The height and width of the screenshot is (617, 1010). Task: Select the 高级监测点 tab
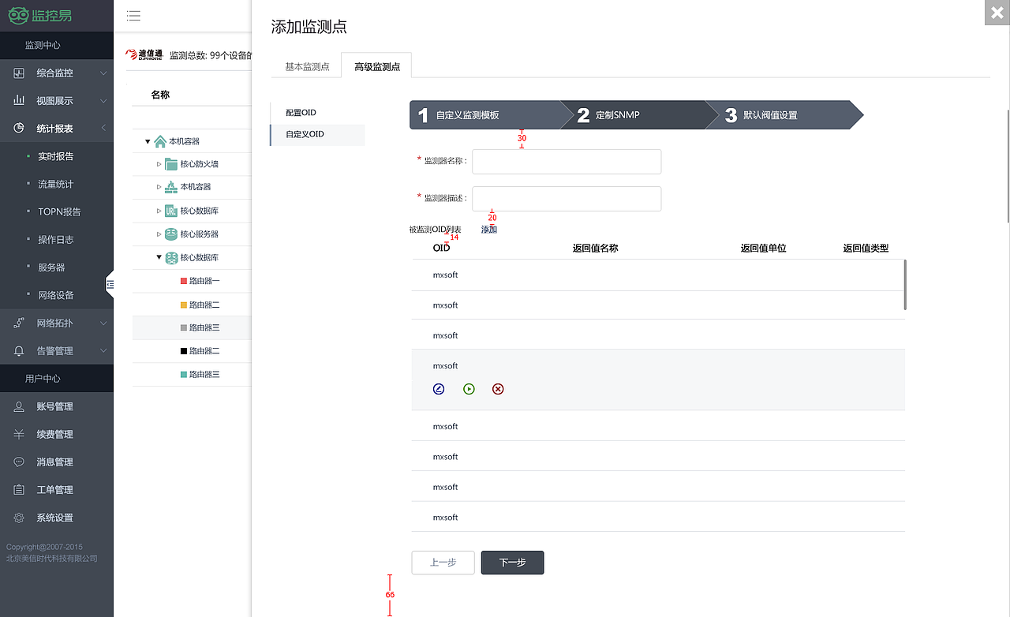click(377, 66)
